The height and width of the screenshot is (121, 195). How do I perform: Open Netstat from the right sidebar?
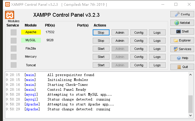(x=182, y=23)
